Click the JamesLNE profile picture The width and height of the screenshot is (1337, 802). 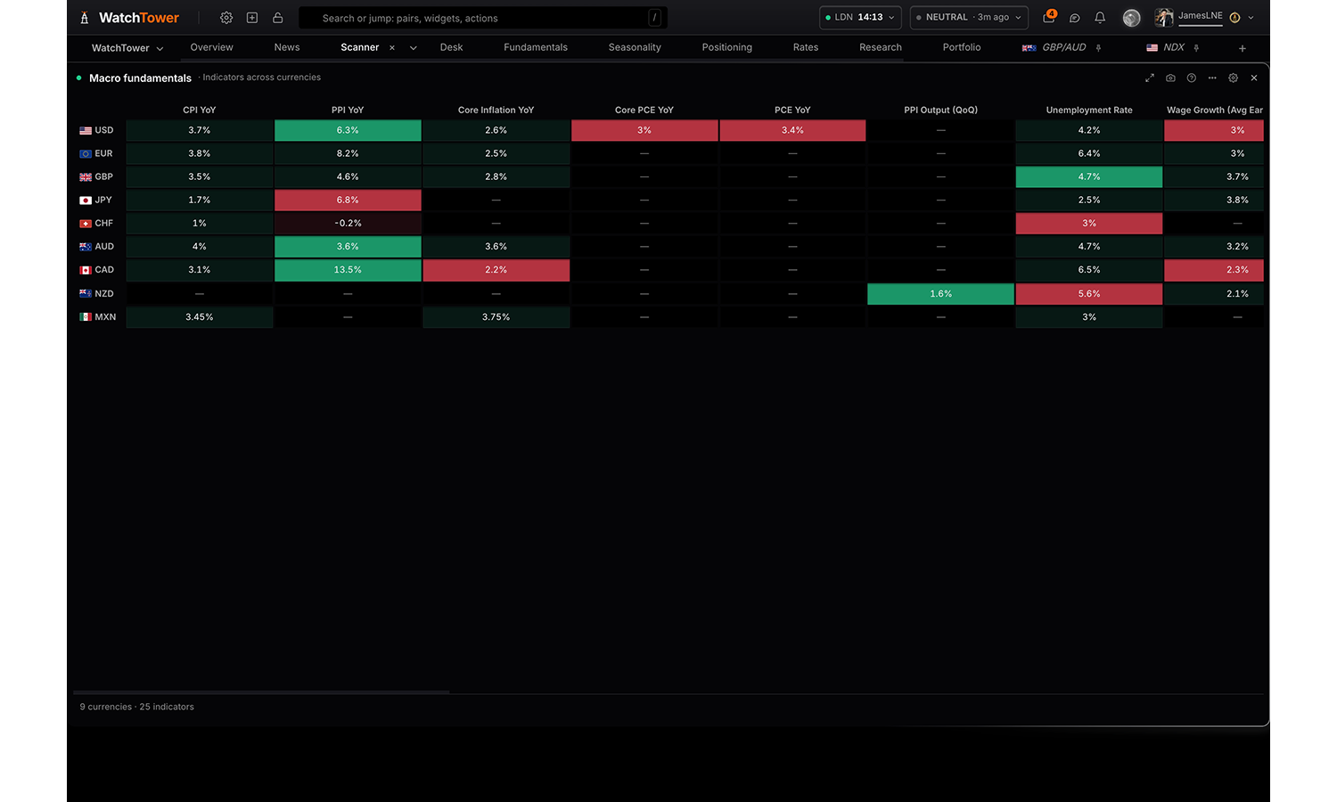click(1164, 17)
